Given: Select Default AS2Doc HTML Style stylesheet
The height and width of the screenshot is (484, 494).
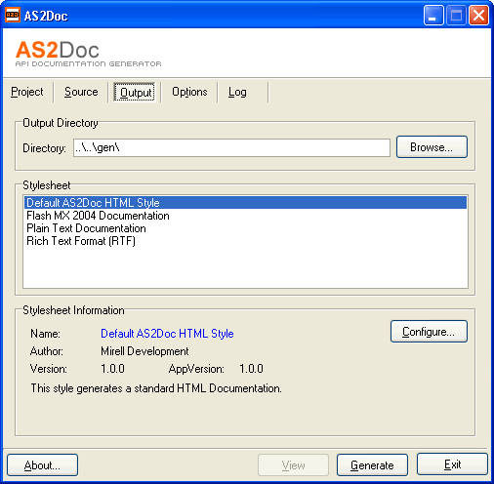Looking at the screenshot, I should point(245,203).
